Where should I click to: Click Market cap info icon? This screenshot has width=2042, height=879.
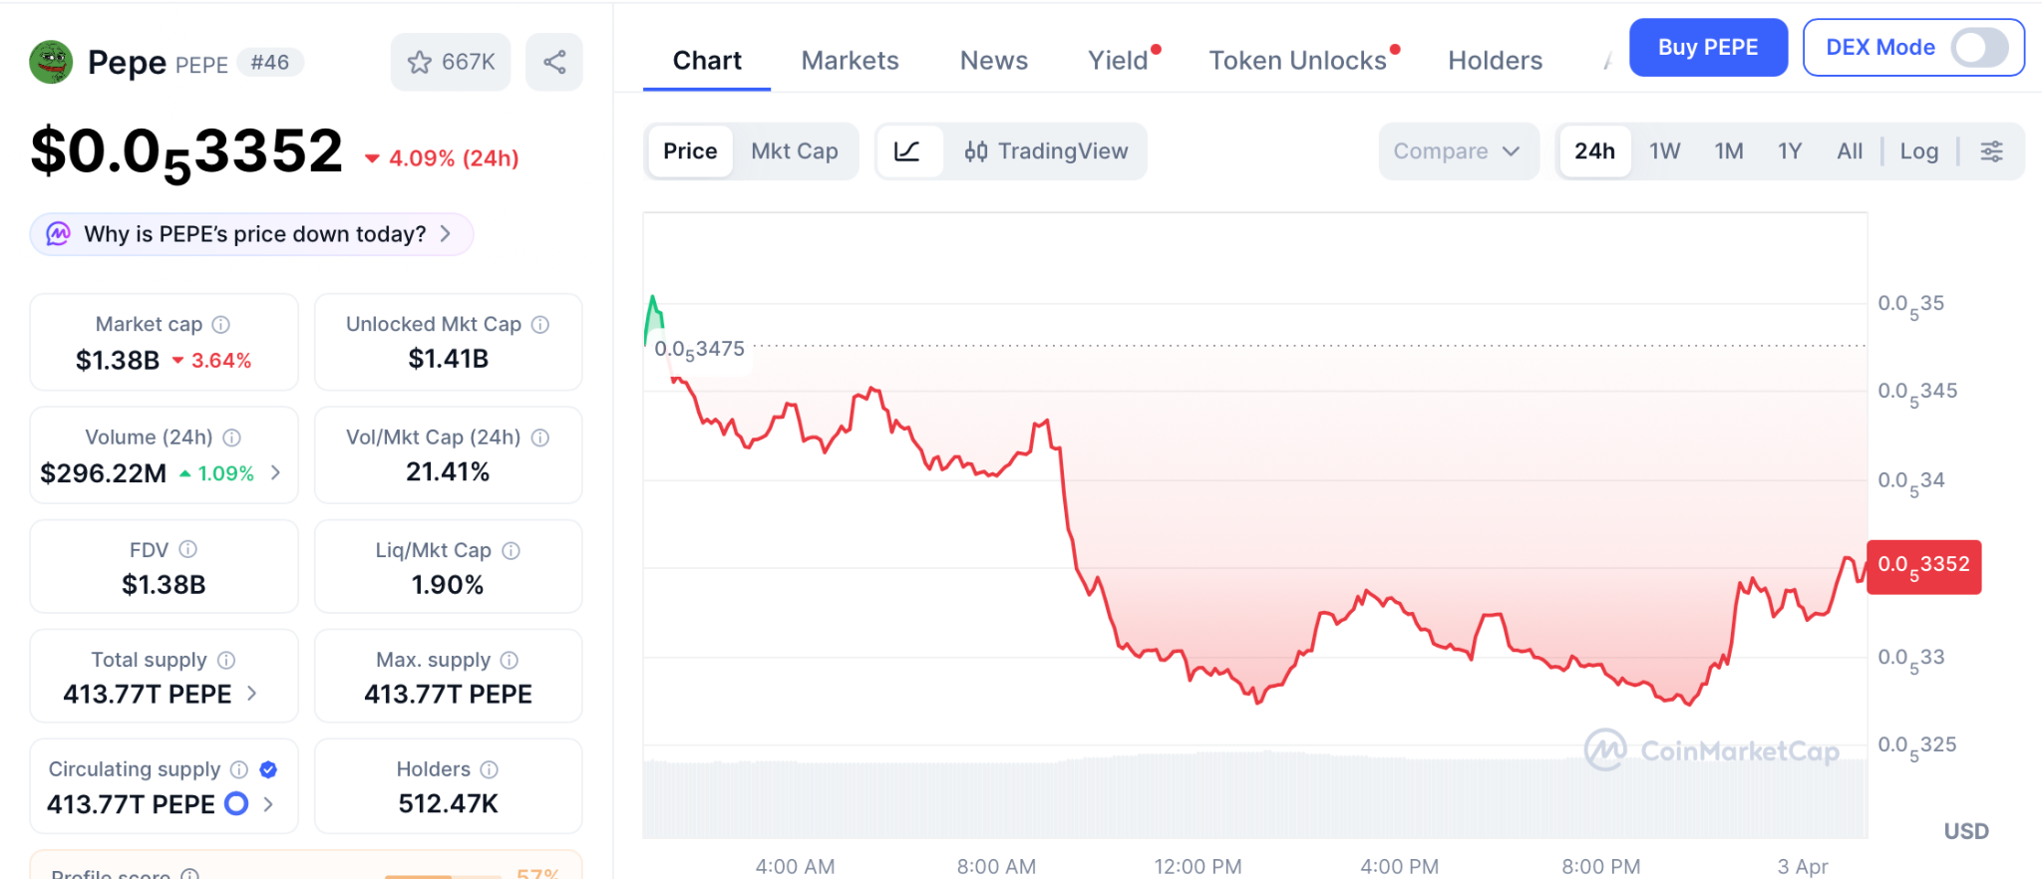tap(221, 325)
